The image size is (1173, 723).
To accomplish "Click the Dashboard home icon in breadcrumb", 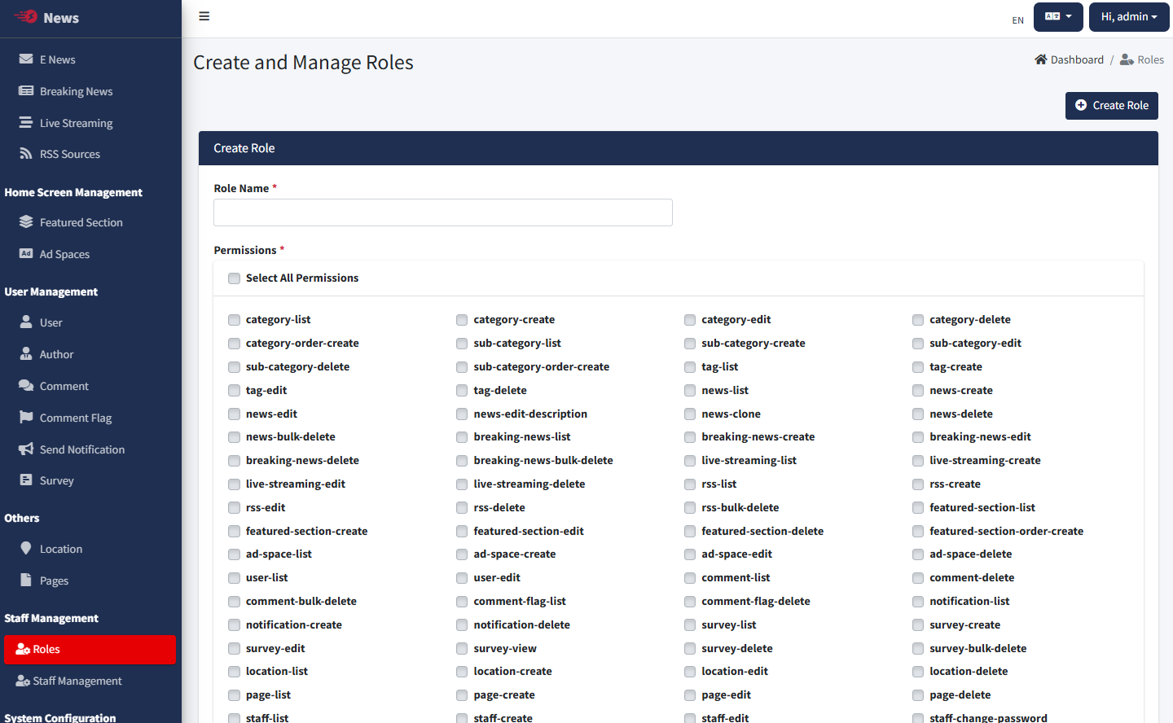I will (1041, 59).
